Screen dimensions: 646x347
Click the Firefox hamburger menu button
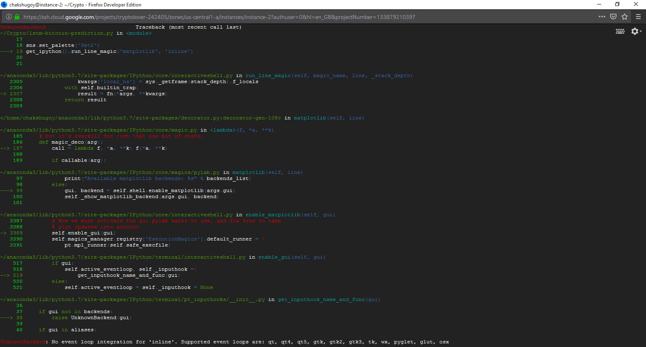pos(638,17)
